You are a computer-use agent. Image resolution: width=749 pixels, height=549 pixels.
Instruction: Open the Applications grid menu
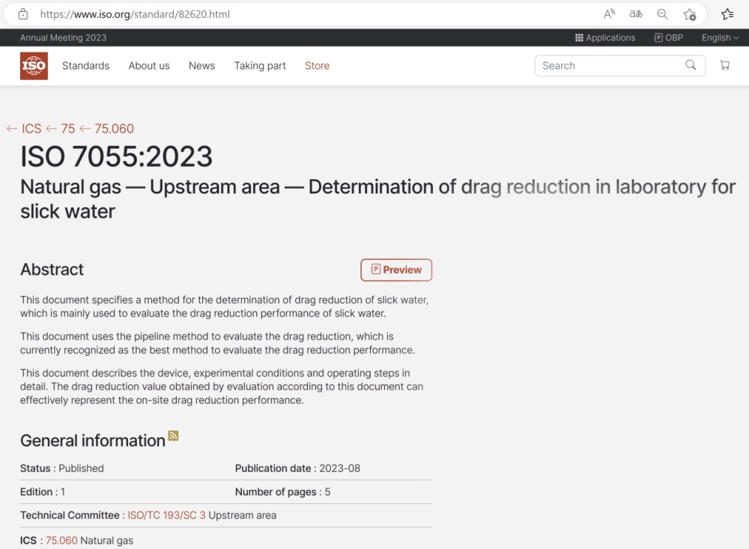(605, 37)
